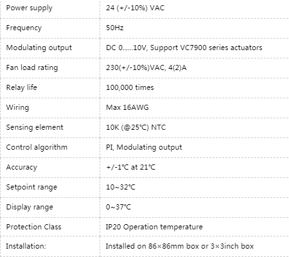Screen dimensions: 289x257
Task: Select the 230(+/-10%)VAC, 4(2)A value
Action: pyautogui.click(x=146, y=67)
